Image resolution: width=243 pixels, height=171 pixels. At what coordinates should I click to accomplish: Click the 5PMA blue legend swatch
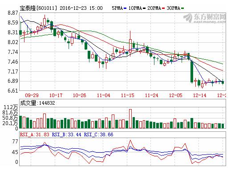pos(125,8)
